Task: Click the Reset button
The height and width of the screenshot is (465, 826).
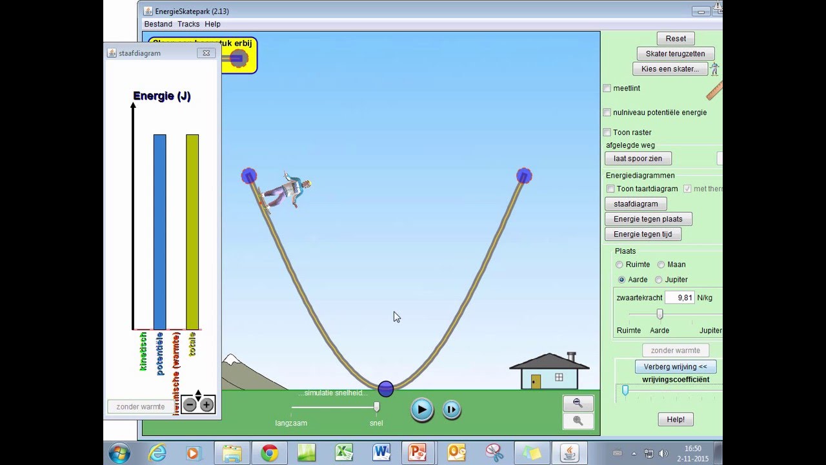Action: pyautogui.click(x=676, y=38)
